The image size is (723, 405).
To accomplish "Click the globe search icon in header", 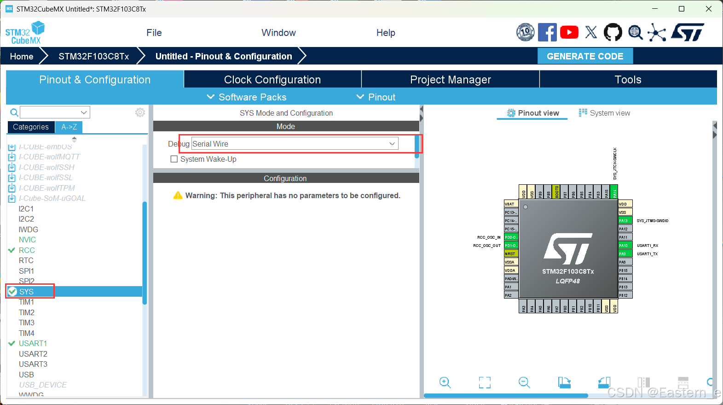I will [636, 32].
